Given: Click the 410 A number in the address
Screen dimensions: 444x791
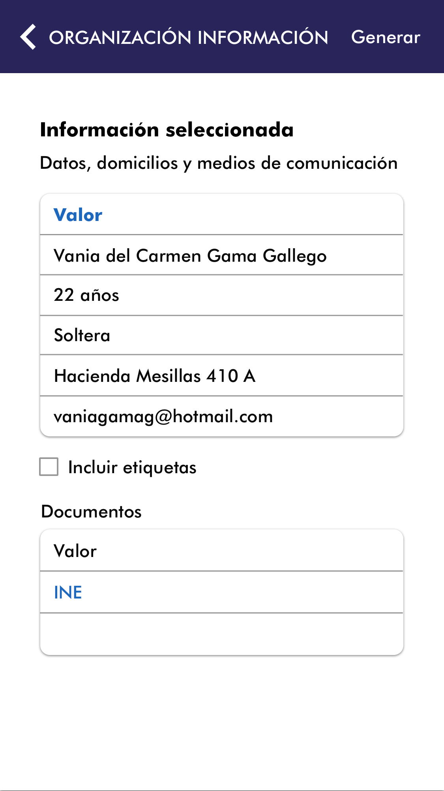Looking at the screenshot, I should coord(231,376).
